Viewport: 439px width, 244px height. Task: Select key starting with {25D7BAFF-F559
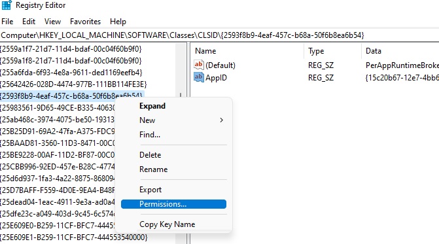(58, 190)
